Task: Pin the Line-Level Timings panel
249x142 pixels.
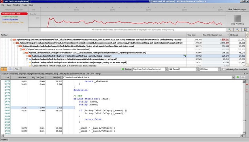Action: point(245,74)
